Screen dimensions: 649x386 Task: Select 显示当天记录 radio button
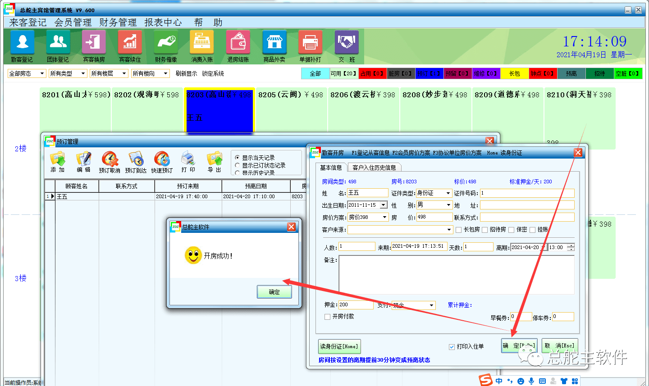[x=238, y=158]
